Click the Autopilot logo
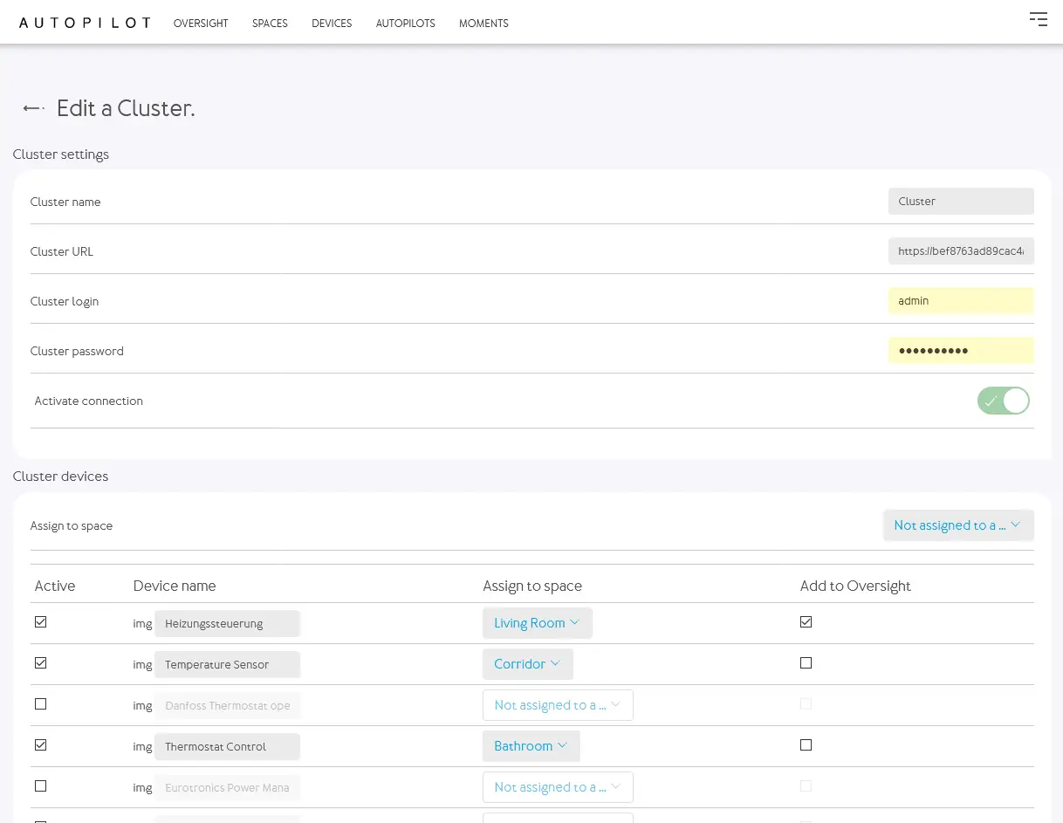The height and width of the screenshot is (823, 1063). (x=85, y=24)
